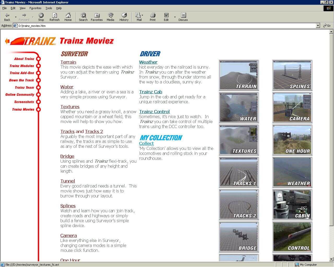Show History from the toolbar

(124, 17)
